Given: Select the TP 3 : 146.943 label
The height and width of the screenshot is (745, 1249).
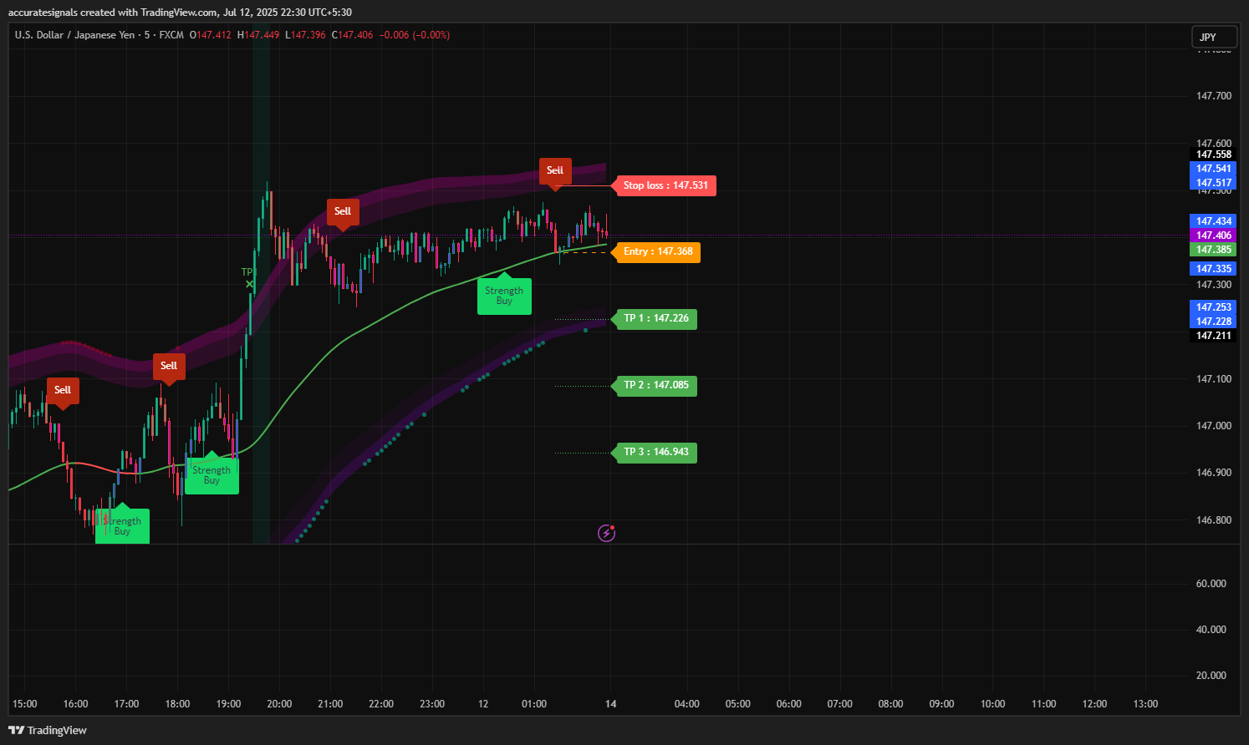Looking at the screenshot, I should pos(655,452).
